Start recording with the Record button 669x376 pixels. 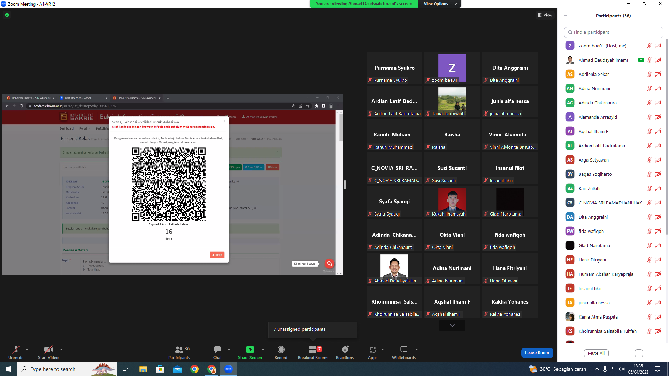281,352
